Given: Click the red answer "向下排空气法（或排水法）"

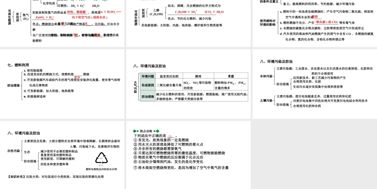Looking at the screenshot, I should (89, 17).
